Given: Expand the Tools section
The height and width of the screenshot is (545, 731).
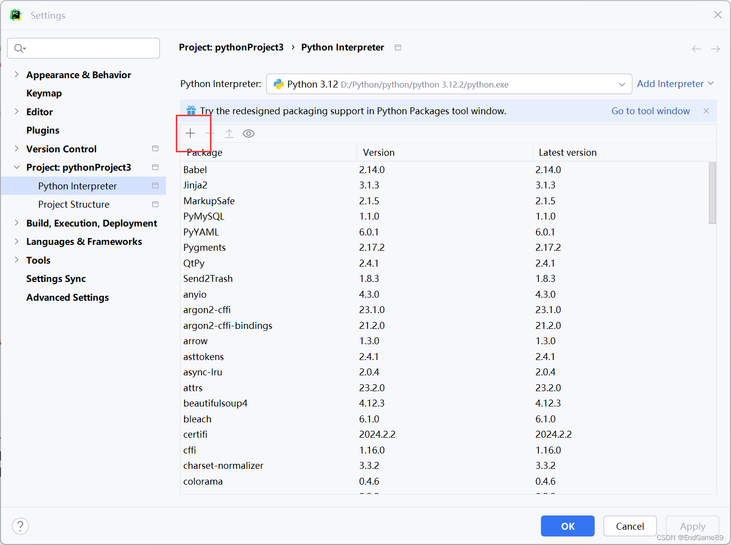Looking at the screenshot, I should click(16, 260).
